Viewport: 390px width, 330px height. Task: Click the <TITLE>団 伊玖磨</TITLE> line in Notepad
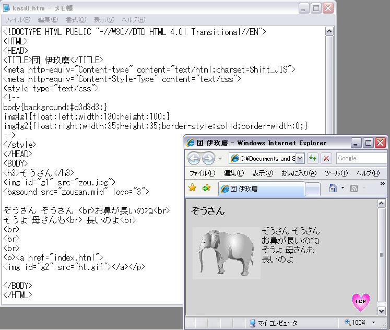(53, 60)
